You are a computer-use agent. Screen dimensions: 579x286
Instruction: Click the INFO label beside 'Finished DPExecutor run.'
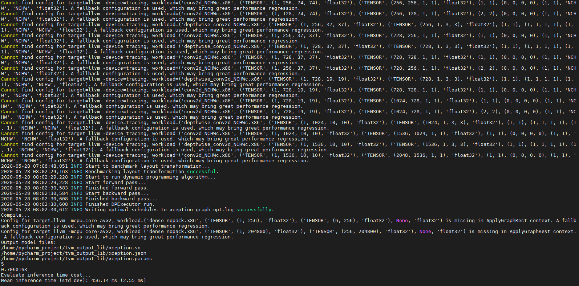coord(77,204)
